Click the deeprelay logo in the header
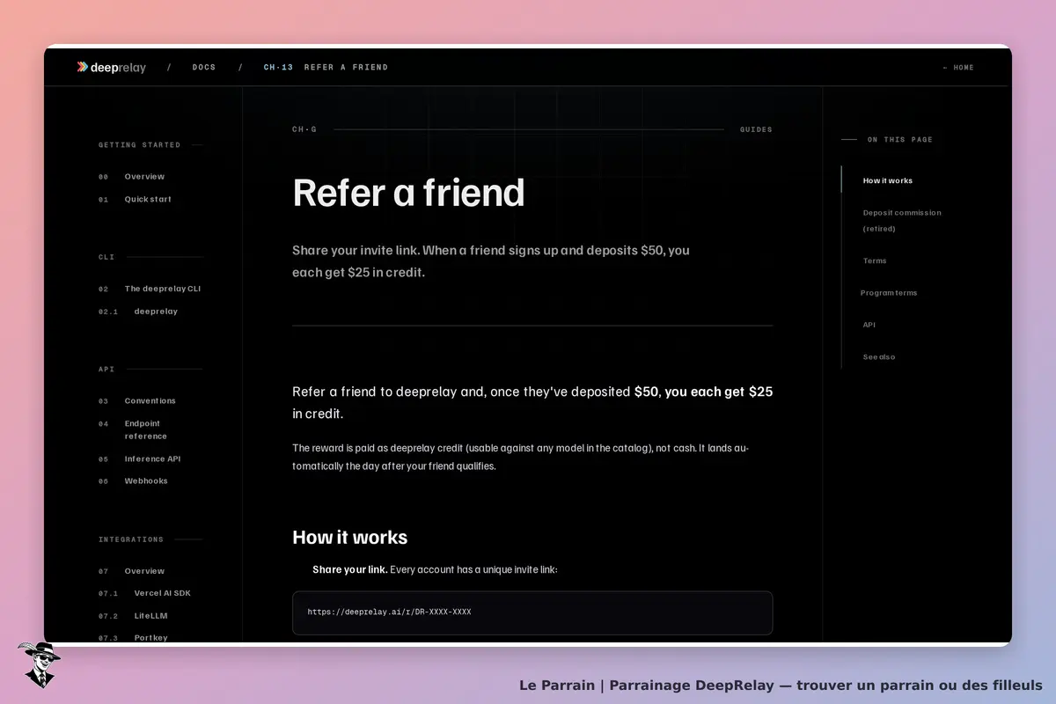1056x704 pixels. (111, 68)
